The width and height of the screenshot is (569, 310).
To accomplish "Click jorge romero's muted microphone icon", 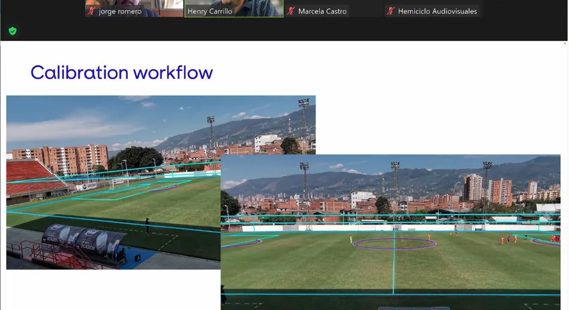I will (x=92, y=11).
